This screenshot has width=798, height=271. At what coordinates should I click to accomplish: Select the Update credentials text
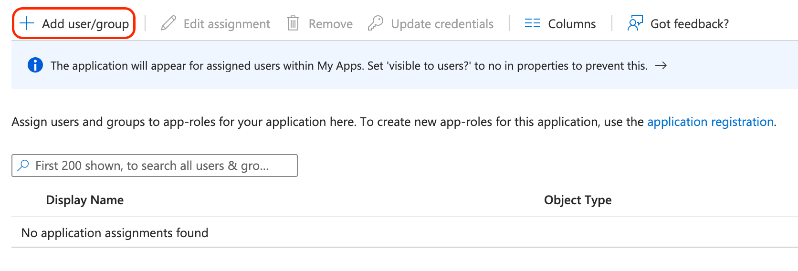coord(442,24)
